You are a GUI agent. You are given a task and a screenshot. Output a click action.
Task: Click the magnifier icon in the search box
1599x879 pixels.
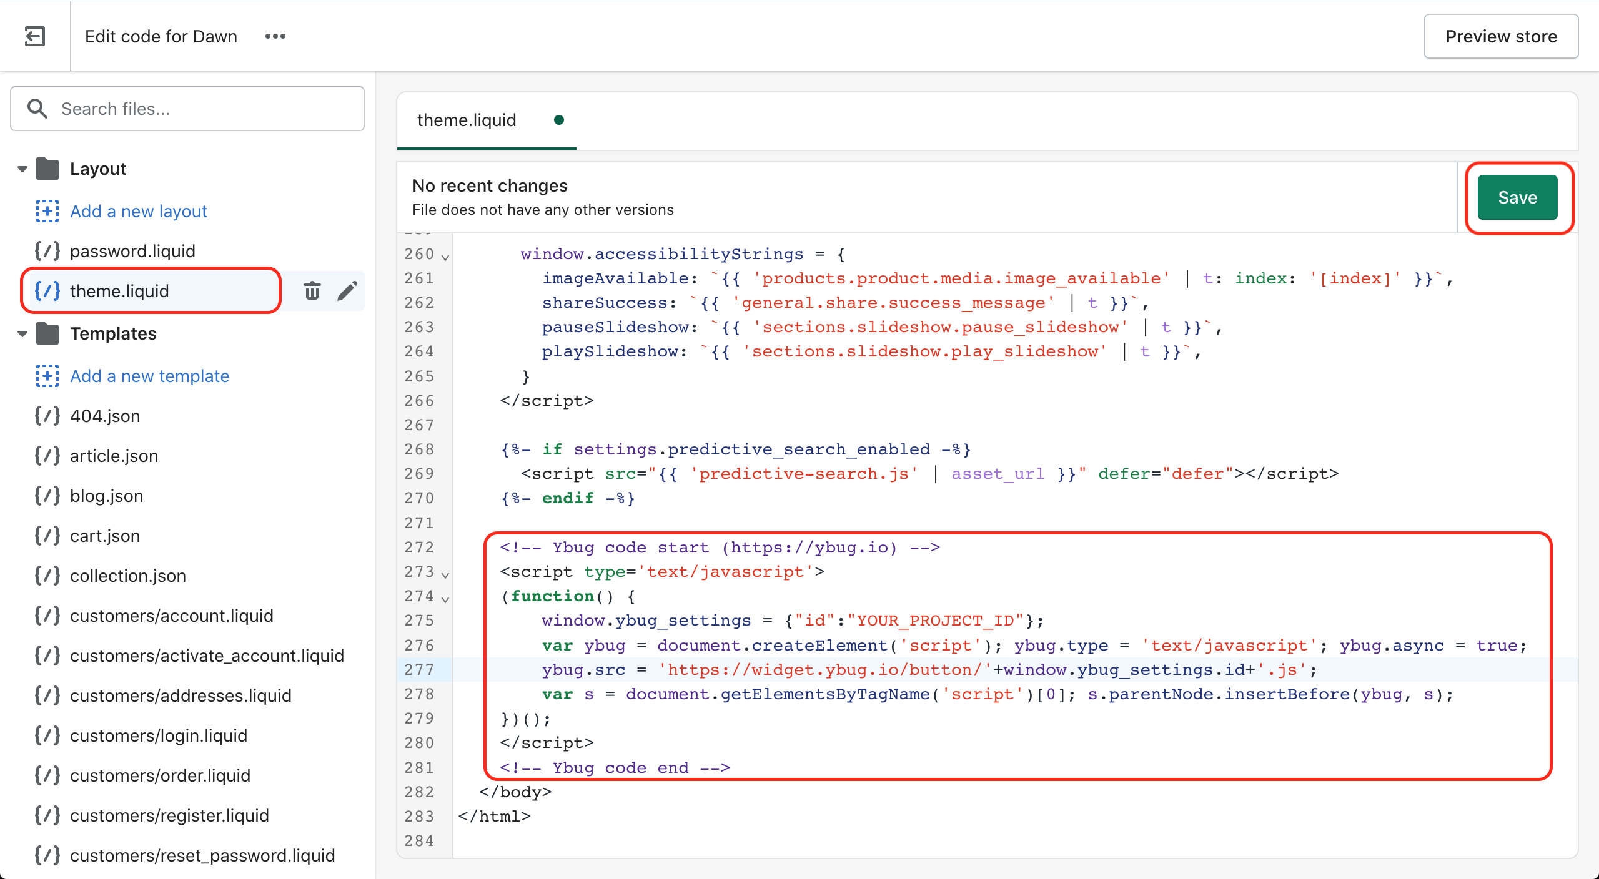(x=37, y=109)
